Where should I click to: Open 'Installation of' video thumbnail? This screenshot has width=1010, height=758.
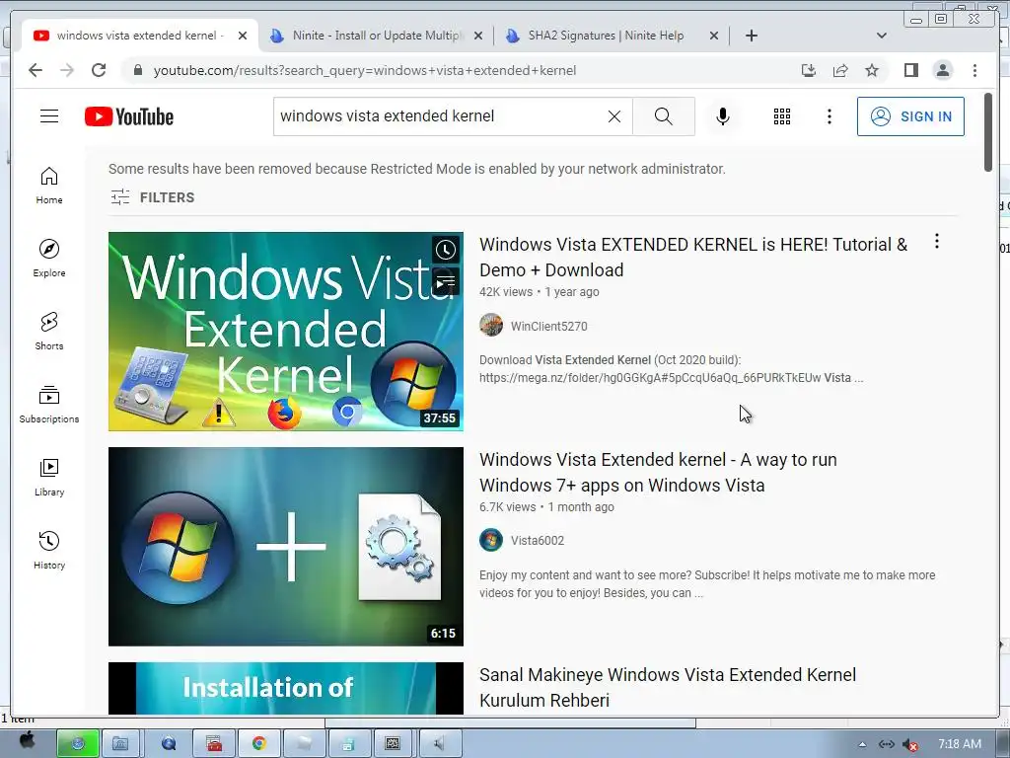(x=285, y=688)
